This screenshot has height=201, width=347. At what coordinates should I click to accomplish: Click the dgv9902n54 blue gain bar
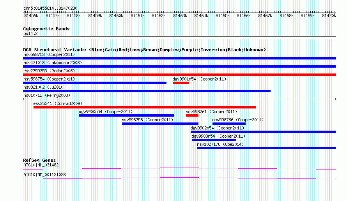click(263, 132)
